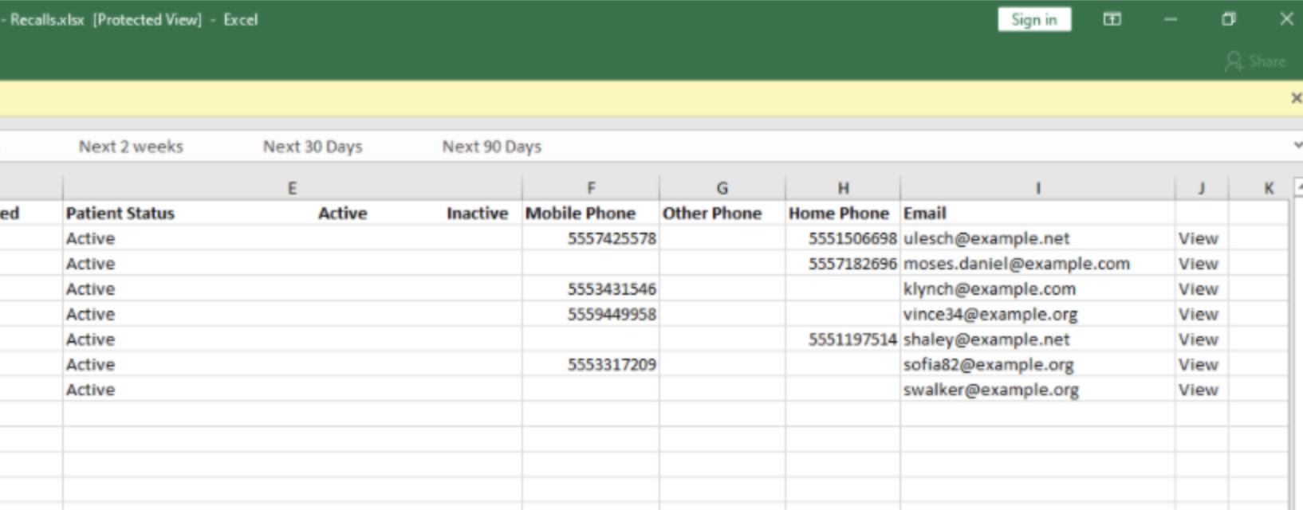This screenshot has width=1303, height=510.
Task: Select column F header
Action: coord(591,188)
